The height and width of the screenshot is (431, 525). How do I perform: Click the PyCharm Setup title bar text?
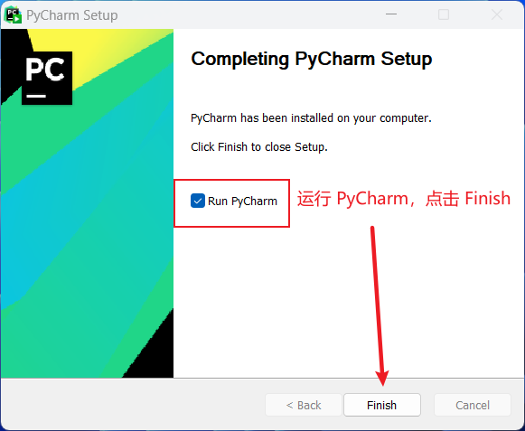(72, 15)
